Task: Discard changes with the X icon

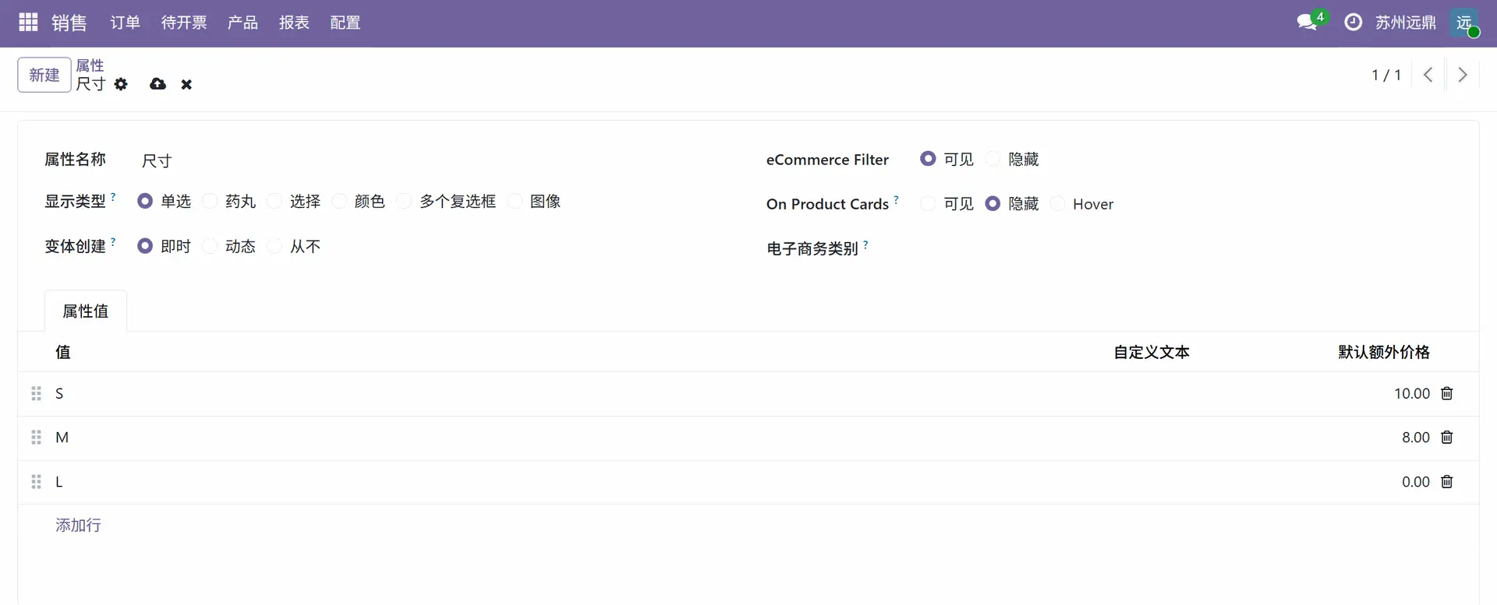Action: tap(186, 84)
